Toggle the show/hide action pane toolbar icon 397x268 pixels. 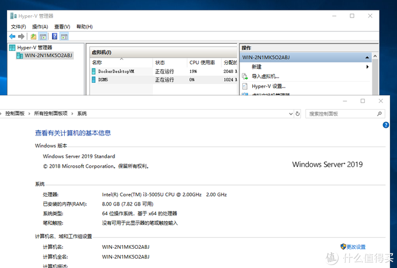[64, 36]
